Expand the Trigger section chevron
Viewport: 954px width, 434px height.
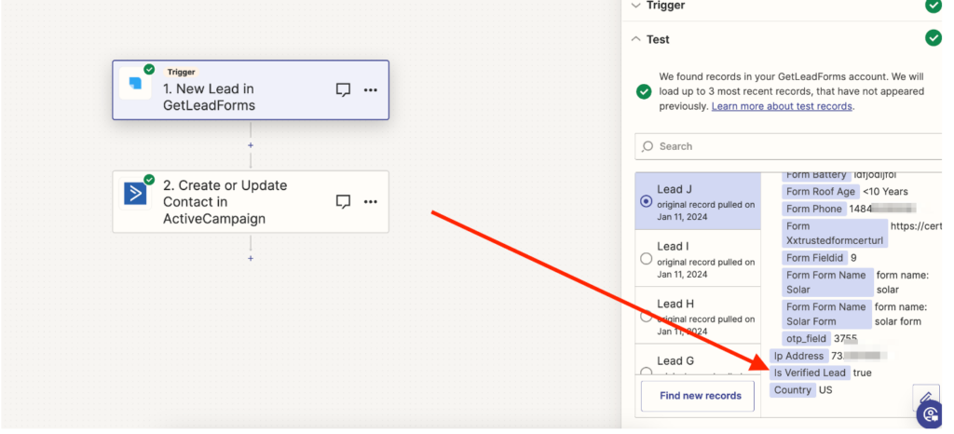coord(635,6)
